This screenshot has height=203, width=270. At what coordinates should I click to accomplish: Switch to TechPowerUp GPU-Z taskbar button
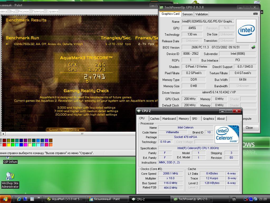[192, 199]
